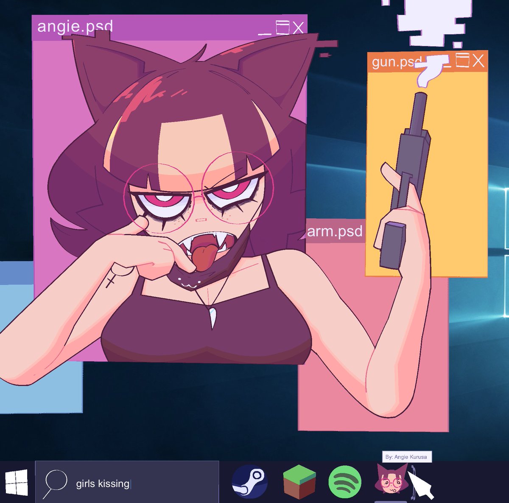Launch Steam from the taskbar
The image size is (509, 503).
coord(250,482)
